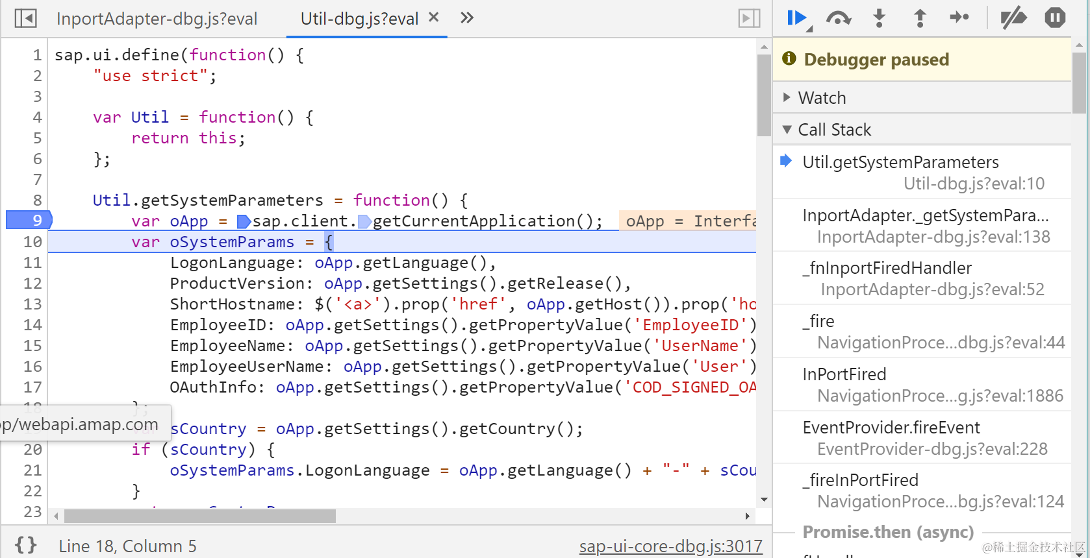This screenshot has width=1090, height=558.
Task: Click line number 13 in gutter
Action: click(32, 304)
